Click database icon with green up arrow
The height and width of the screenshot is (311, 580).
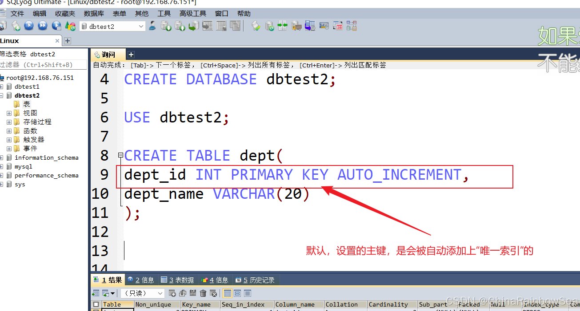180,26
